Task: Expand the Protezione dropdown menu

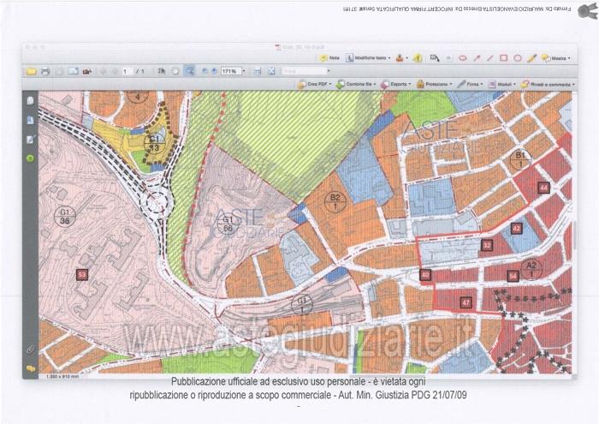Action: pos(437,85)
